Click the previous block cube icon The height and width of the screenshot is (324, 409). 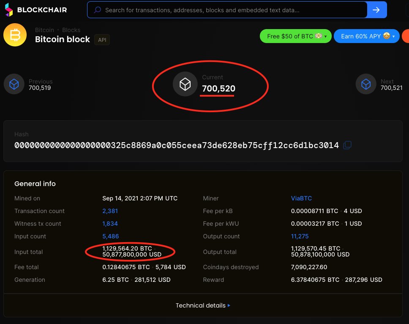coord(14,84)
